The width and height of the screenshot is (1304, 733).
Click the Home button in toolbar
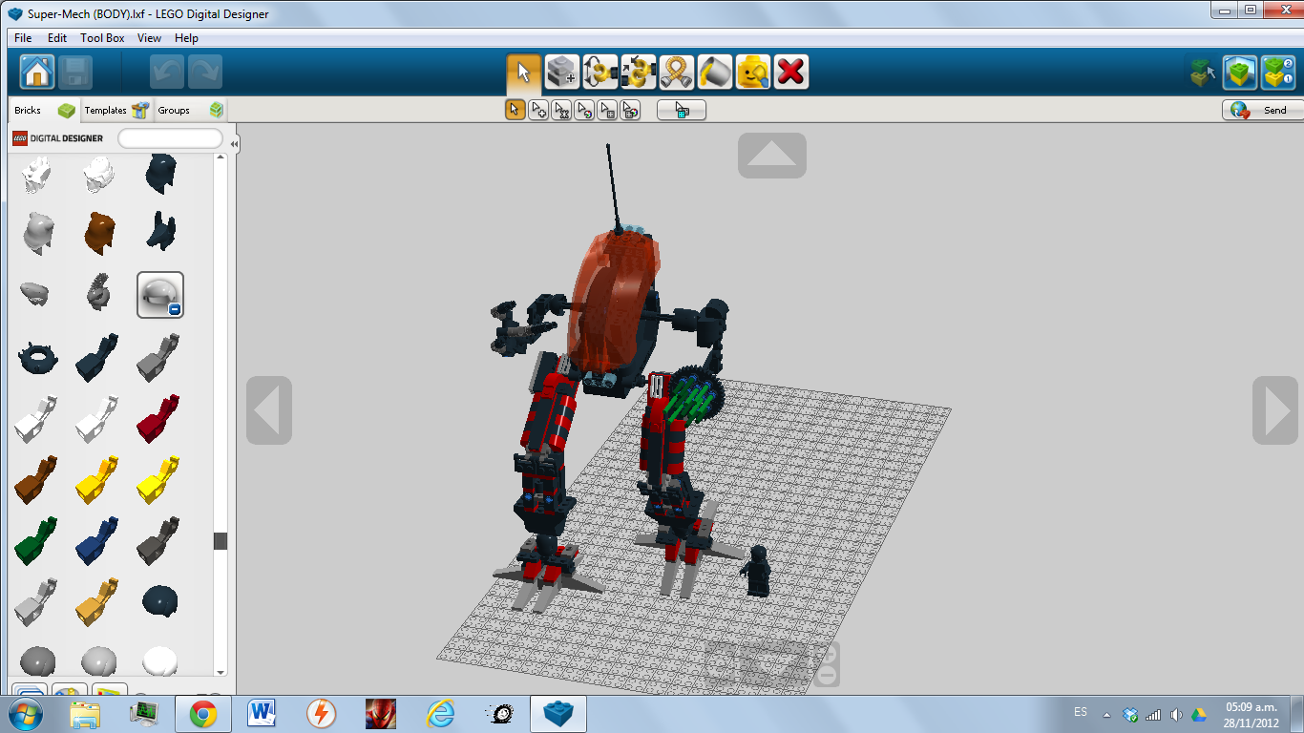click(x=36, y=71)
